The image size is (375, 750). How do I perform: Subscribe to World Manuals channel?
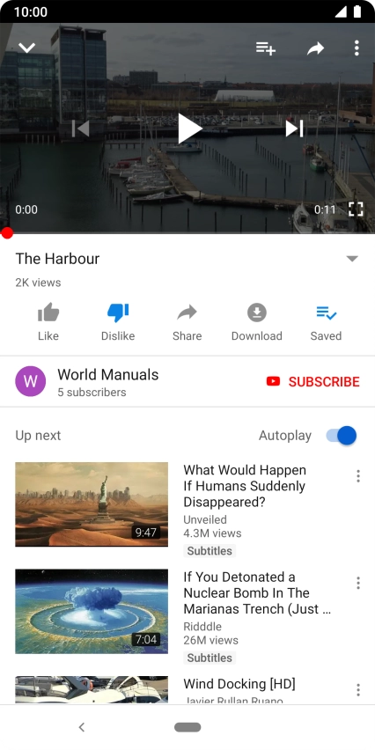coord(312,381)
